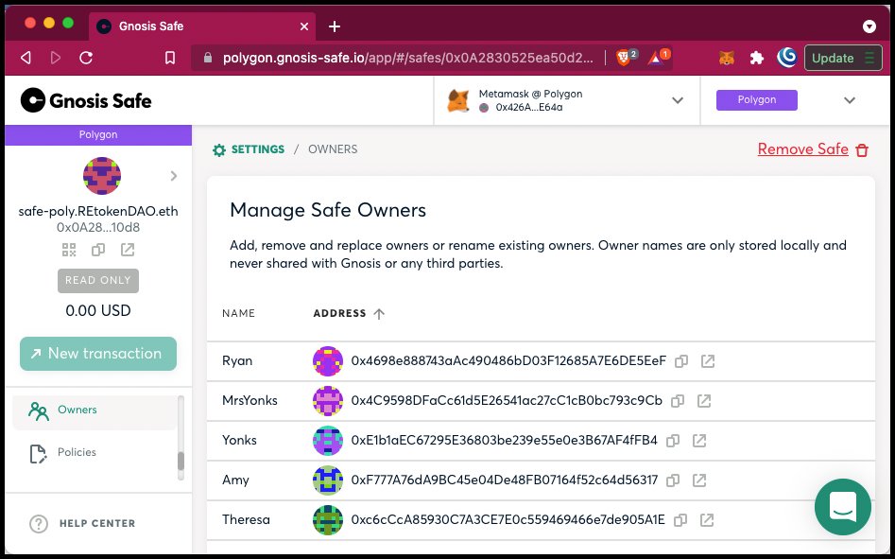The width and height of the screenshot is (895, 559).
Task: Click the browser address bar URL
Action: tap(407, 58)
